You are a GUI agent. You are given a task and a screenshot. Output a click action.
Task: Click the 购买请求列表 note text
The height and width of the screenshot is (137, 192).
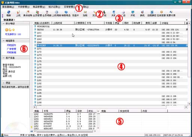[x=15, y=87]
